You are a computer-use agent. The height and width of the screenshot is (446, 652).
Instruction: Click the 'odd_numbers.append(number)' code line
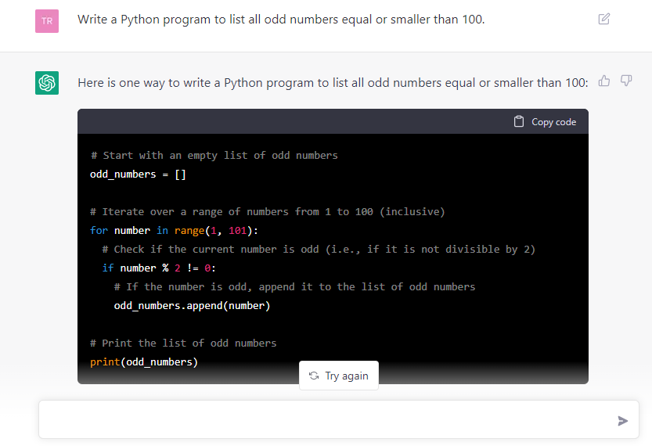tap(192, 305)
